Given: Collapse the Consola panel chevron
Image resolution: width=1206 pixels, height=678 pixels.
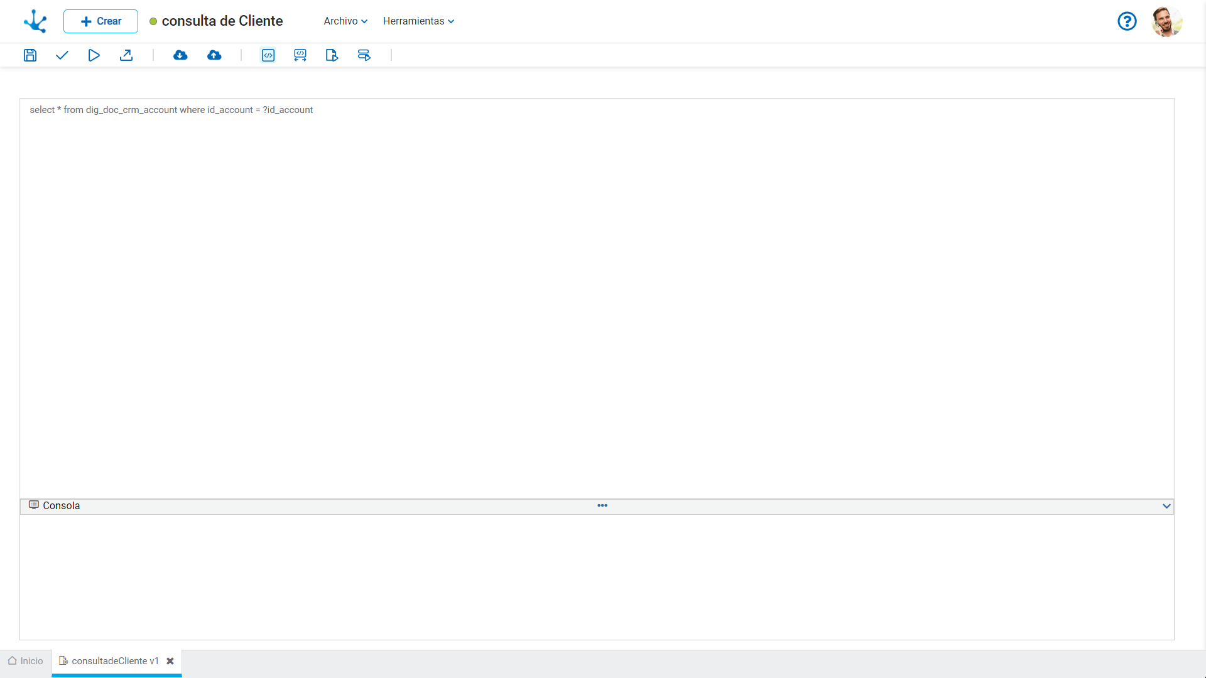Looking at the screenshot, I should click(x=1166, y=506).
